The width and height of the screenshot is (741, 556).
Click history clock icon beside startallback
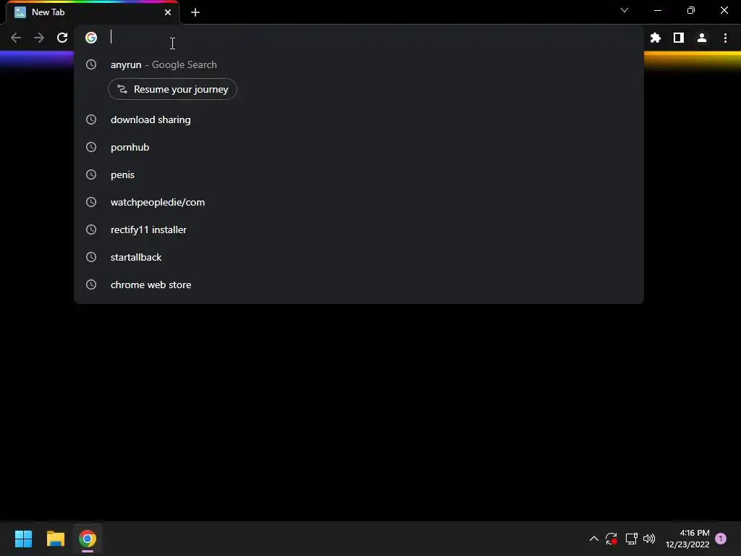pyautogui.click(x=91, y=257)
